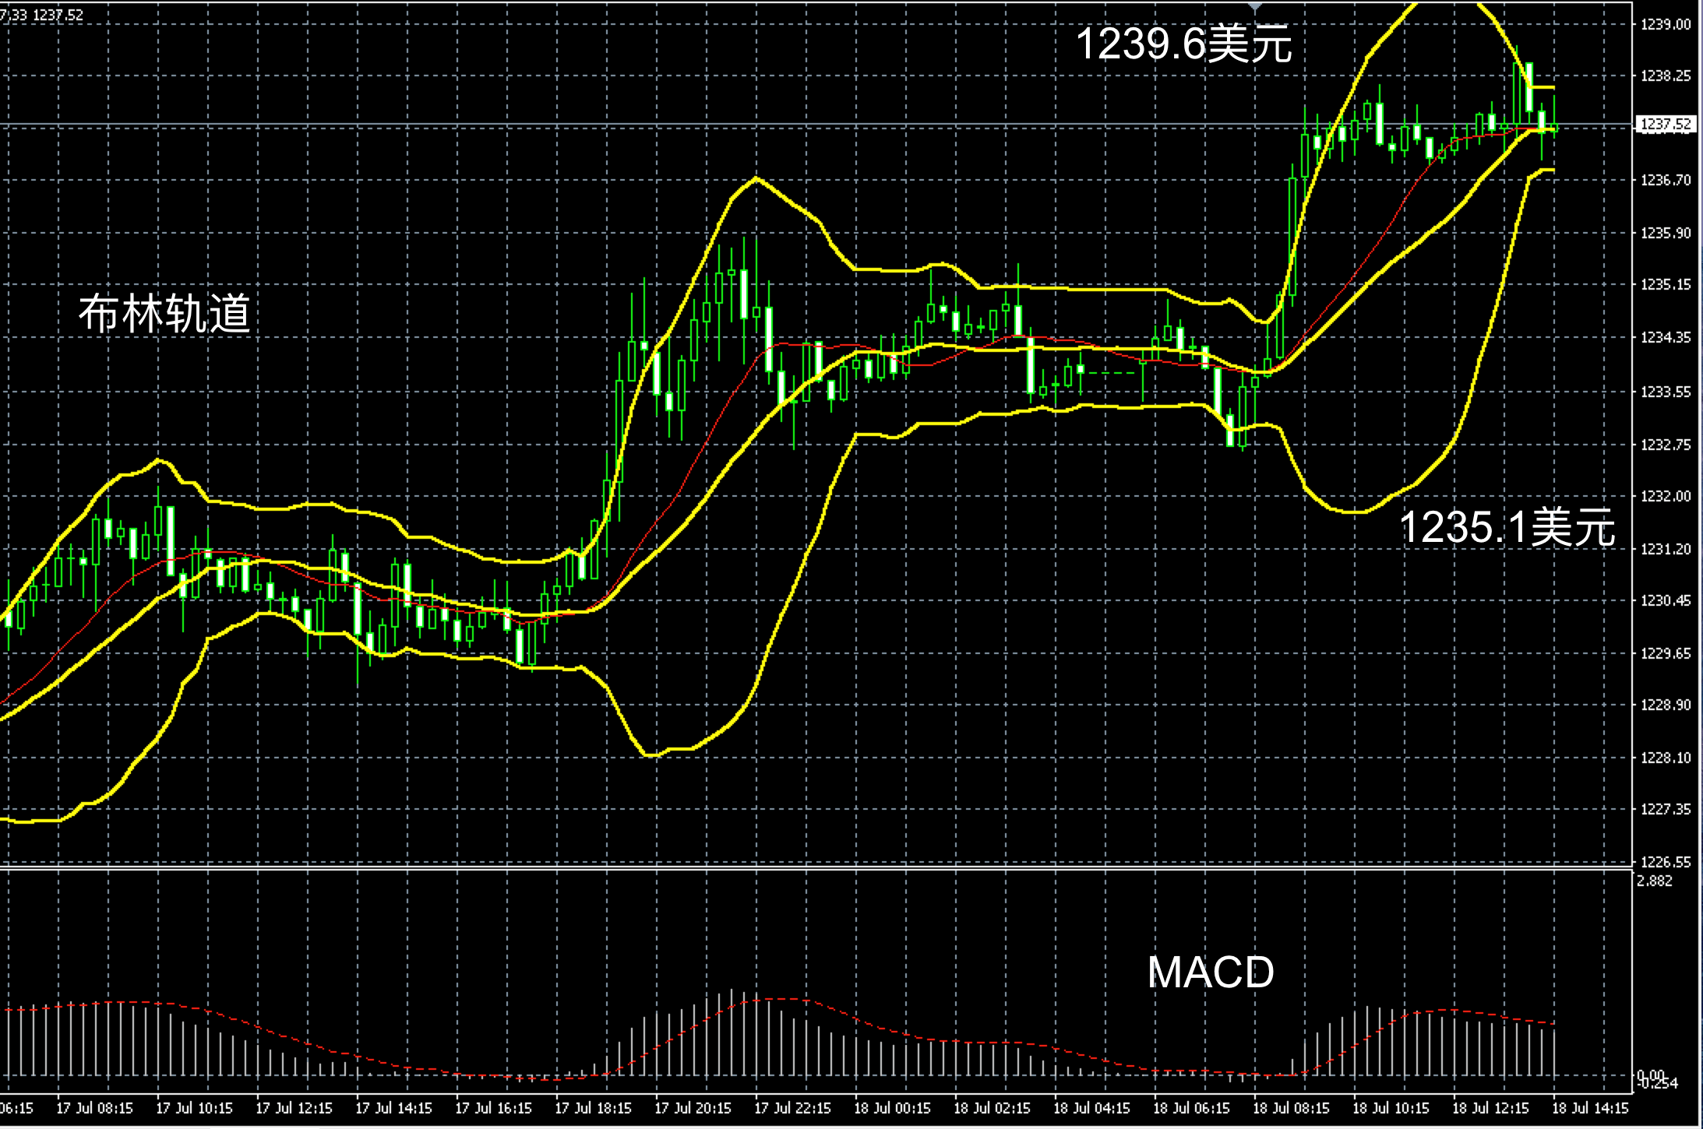Image resolution: width=1703 pixels, height=1129 pixels.
Task: Click the OHLC readout in top-left corner
Action: tap(42, 15)
